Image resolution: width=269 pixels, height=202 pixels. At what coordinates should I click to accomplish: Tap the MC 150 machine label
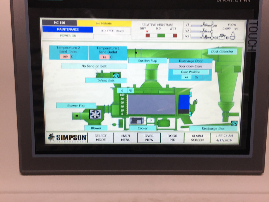coord(59,23)
